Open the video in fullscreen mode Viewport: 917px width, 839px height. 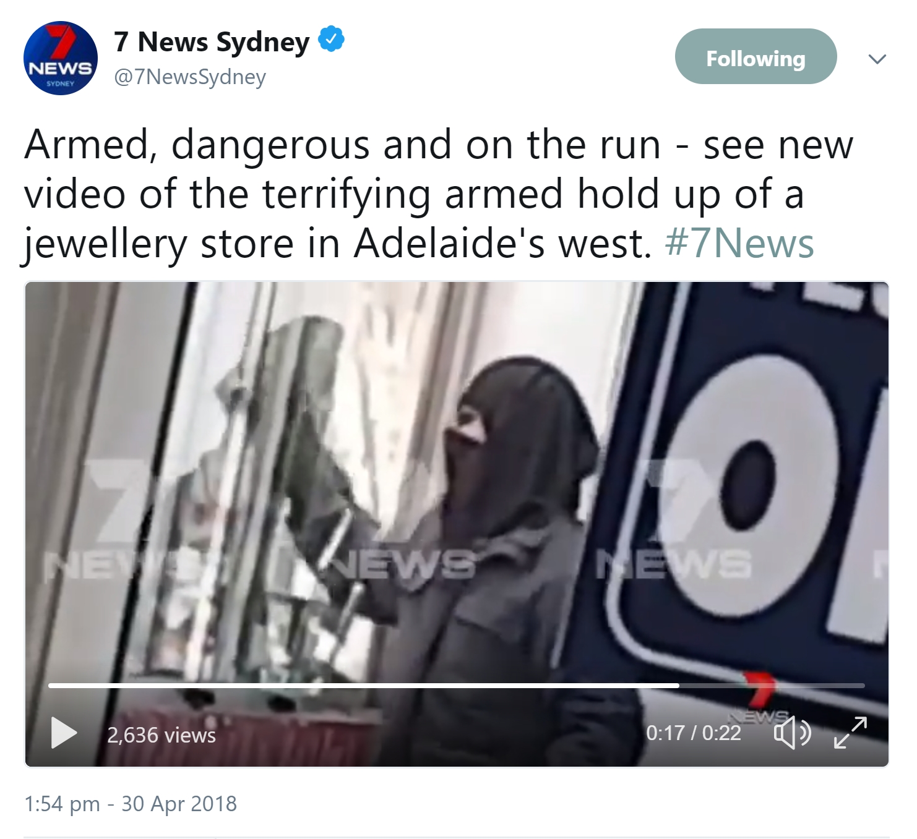tap(851, 733)
